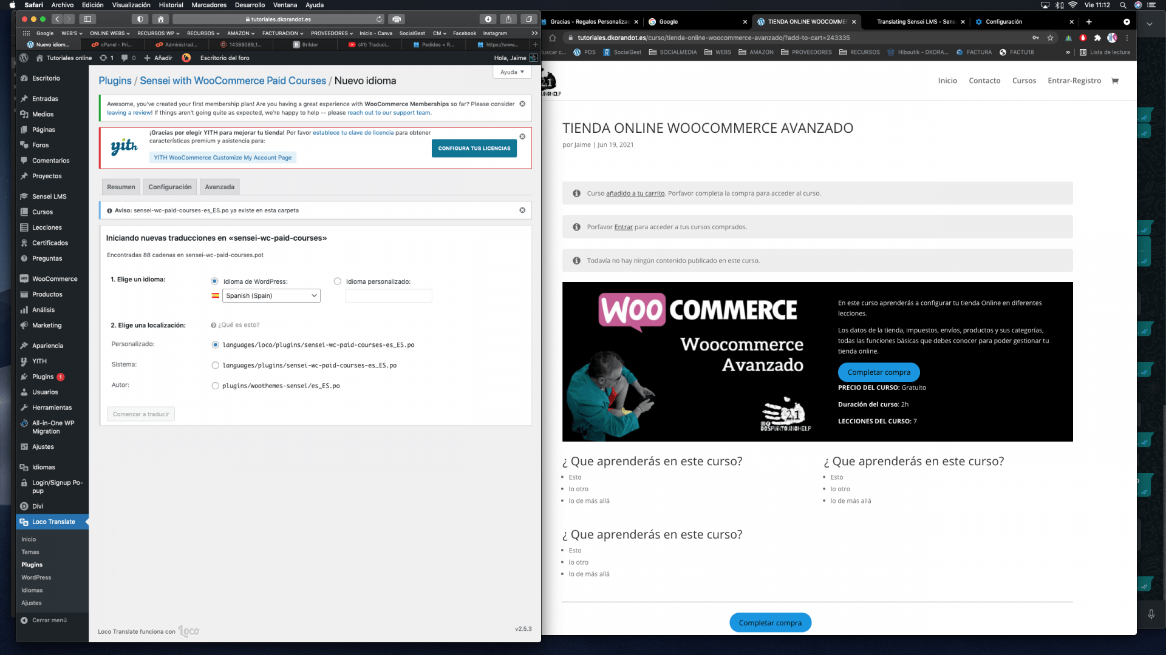This screenshot has height=655, width=1166.
Task: Click the shopping cart icon in Chrome page
Action: point(1115,81)
